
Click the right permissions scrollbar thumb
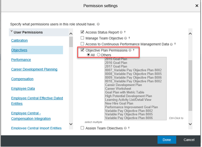[190, 85]
